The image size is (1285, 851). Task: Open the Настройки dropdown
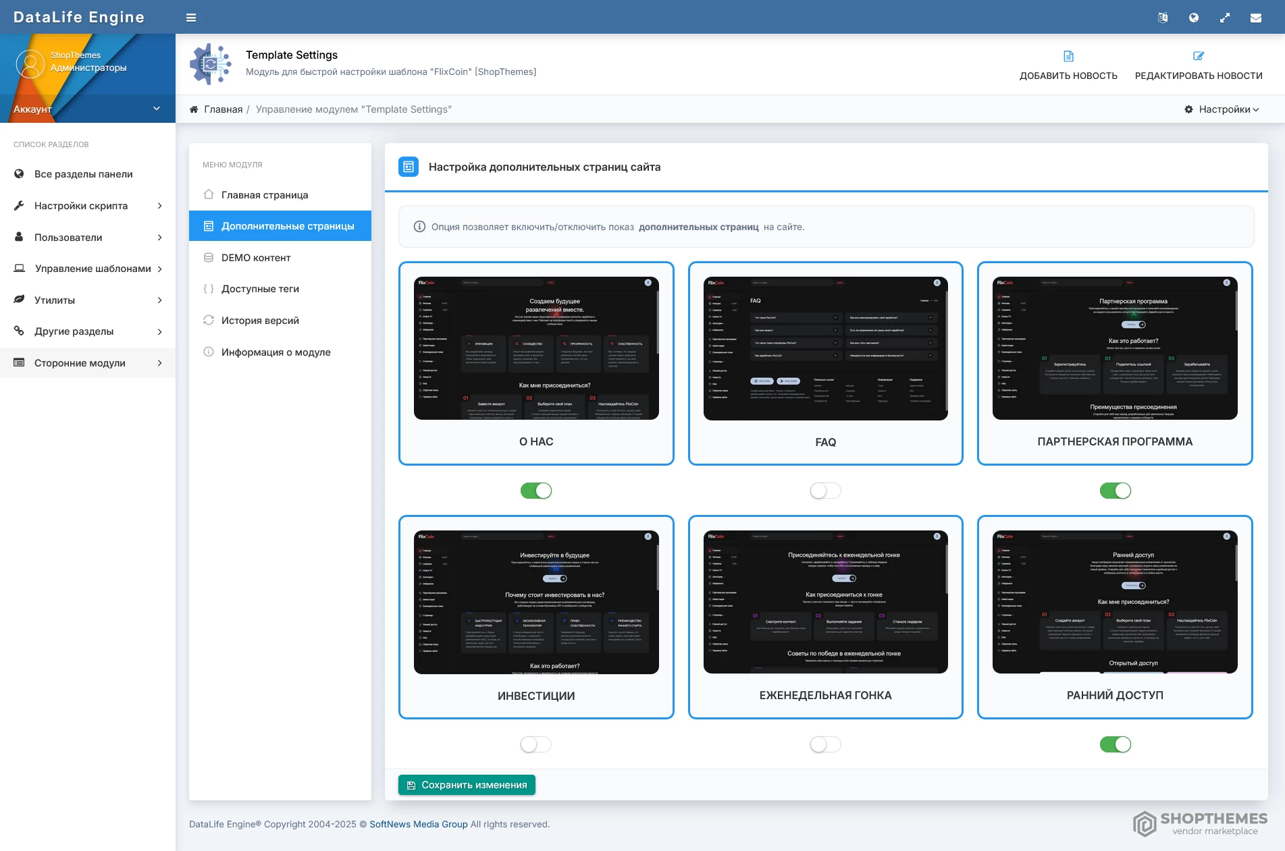pos(1222,109)
